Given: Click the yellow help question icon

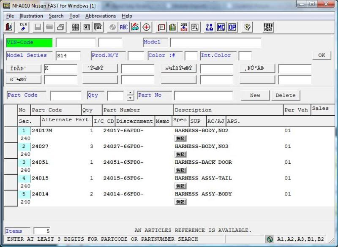Looking at the screenshot, I should [247, 27].
